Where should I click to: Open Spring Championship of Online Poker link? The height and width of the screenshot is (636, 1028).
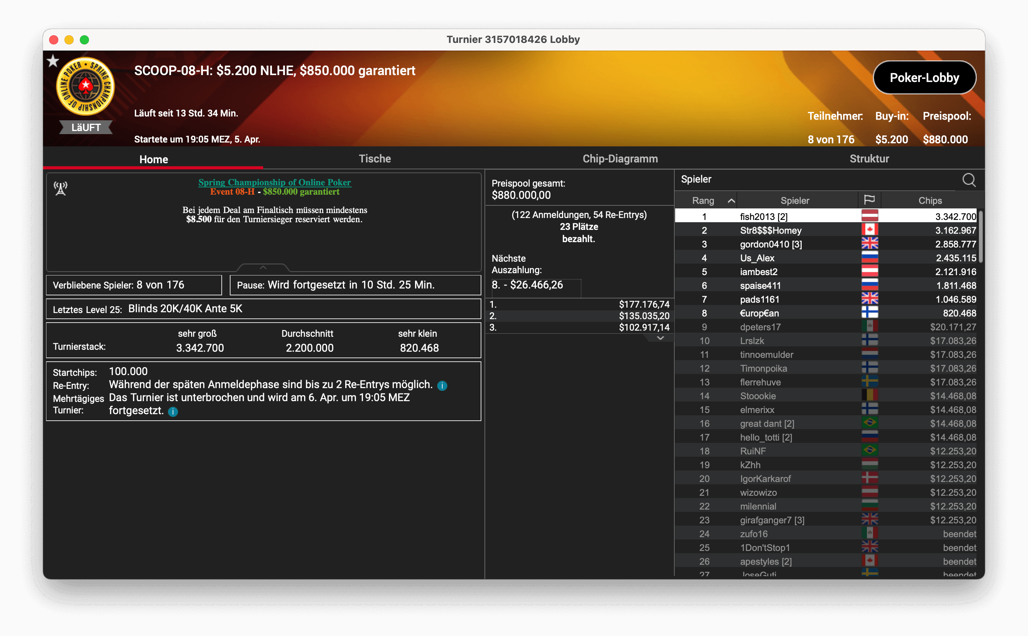pyautogui.click(x=274, y=182)
